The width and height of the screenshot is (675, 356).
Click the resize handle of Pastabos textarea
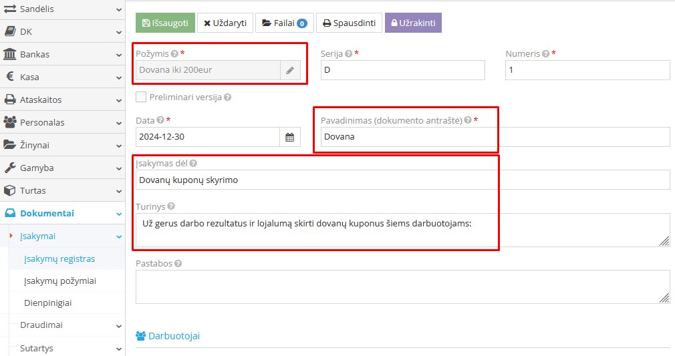664,298
